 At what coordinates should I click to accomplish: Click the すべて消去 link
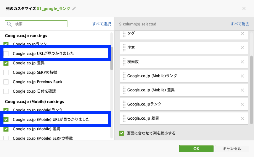pos(240,24)
